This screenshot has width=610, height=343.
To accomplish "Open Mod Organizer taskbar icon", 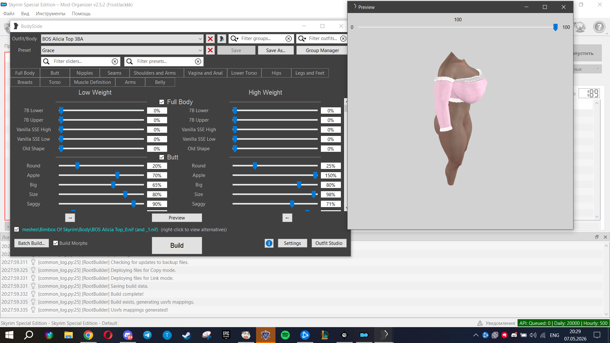I will (x=364, y=335).
